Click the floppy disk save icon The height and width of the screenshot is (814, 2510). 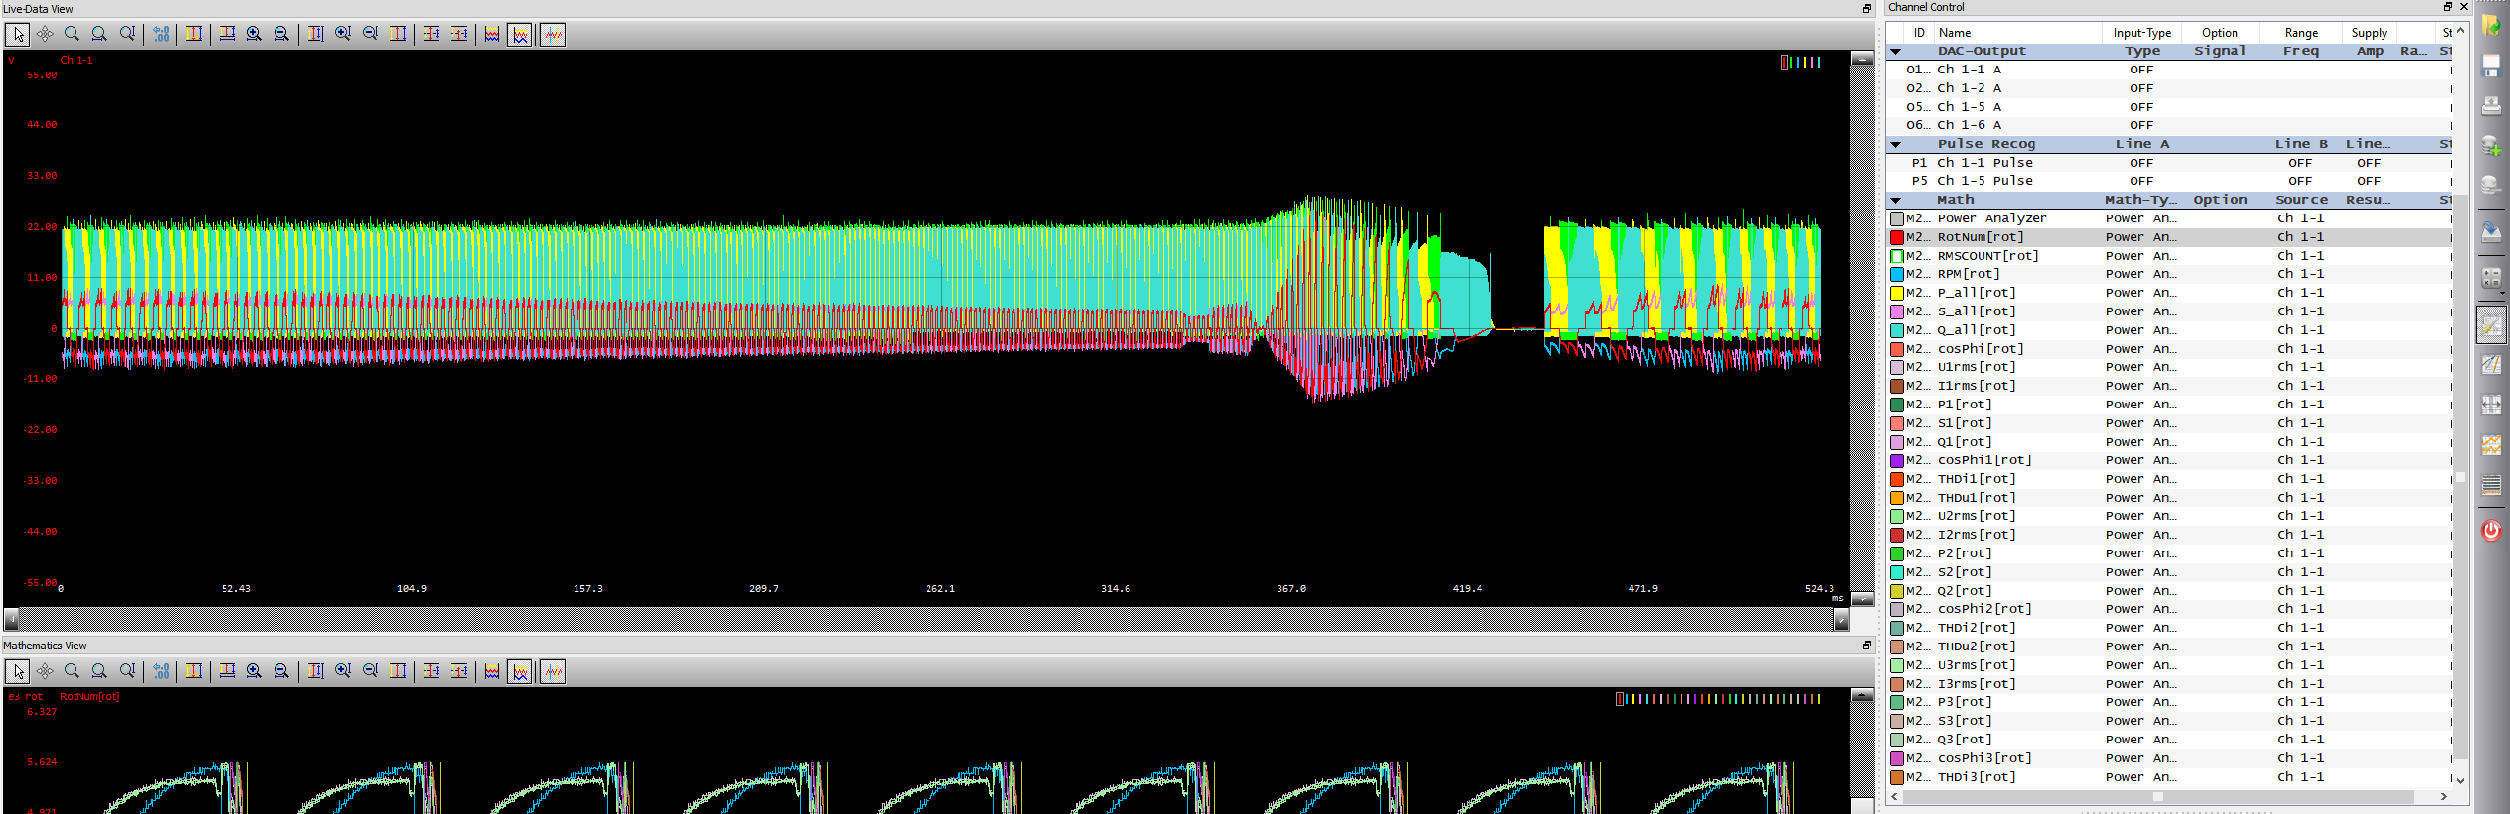[2490, 67]
